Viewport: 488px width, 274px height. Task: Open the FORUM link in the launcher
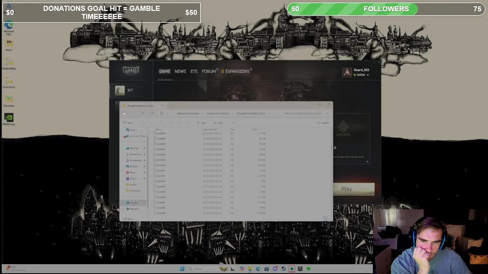(x=210, y=71)
